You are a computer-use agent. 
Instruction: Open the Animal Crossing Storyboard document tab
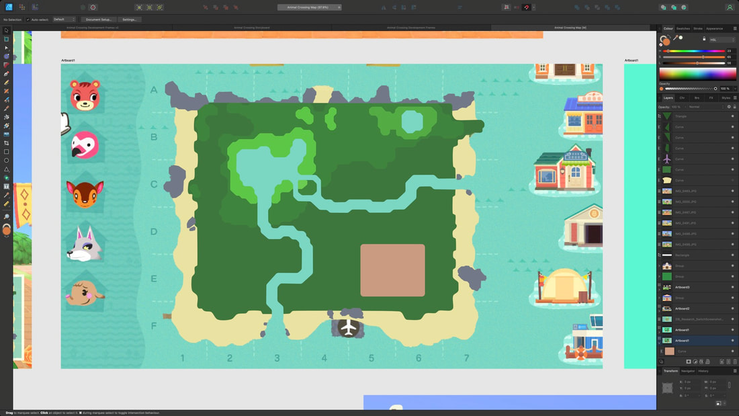252,28
